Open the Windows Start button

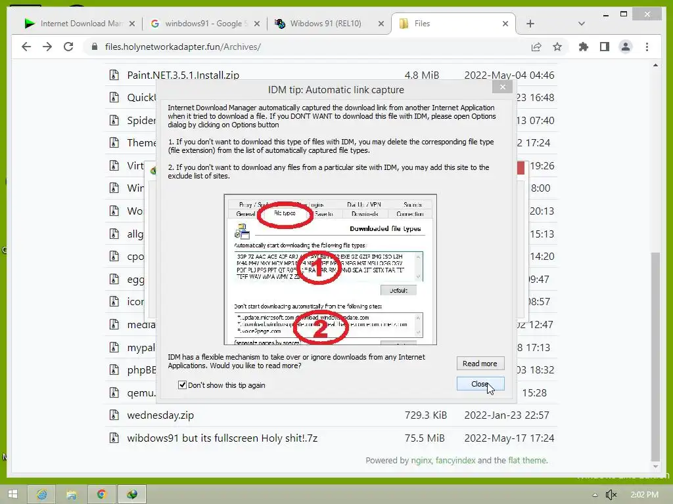(x=13, y=494)
